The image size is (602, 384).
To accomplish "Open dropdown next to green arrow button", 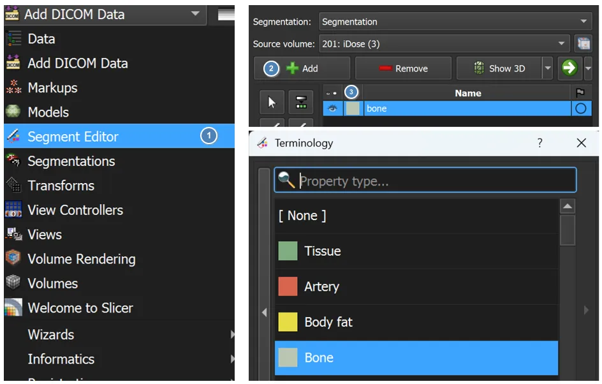I will coord(588,68).
